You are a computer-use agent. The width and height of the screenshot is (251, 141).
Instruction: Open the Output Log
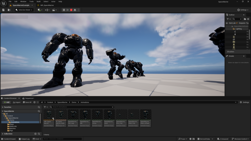[24, 139]
